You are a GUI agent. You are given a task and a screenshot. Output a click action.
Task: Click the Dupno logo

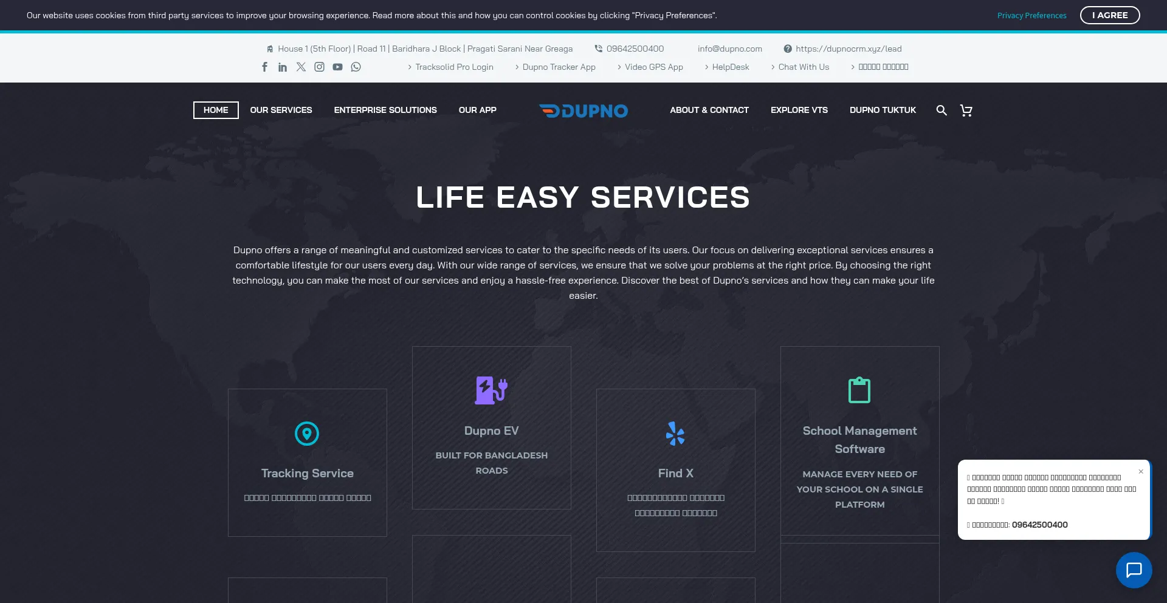click(583, 111)
